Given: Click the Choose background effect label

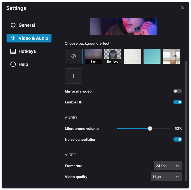Looking at the screenshot, I should (x=87, y=44).
